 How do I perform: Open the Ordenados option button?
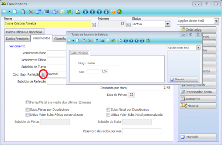pyautogui.click(x=198, y=30)
